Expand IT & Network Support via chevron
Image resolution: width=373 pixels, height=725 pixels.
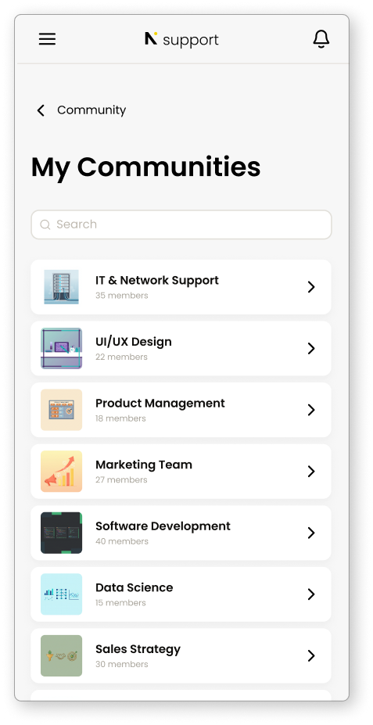click(x=311, y=287)
